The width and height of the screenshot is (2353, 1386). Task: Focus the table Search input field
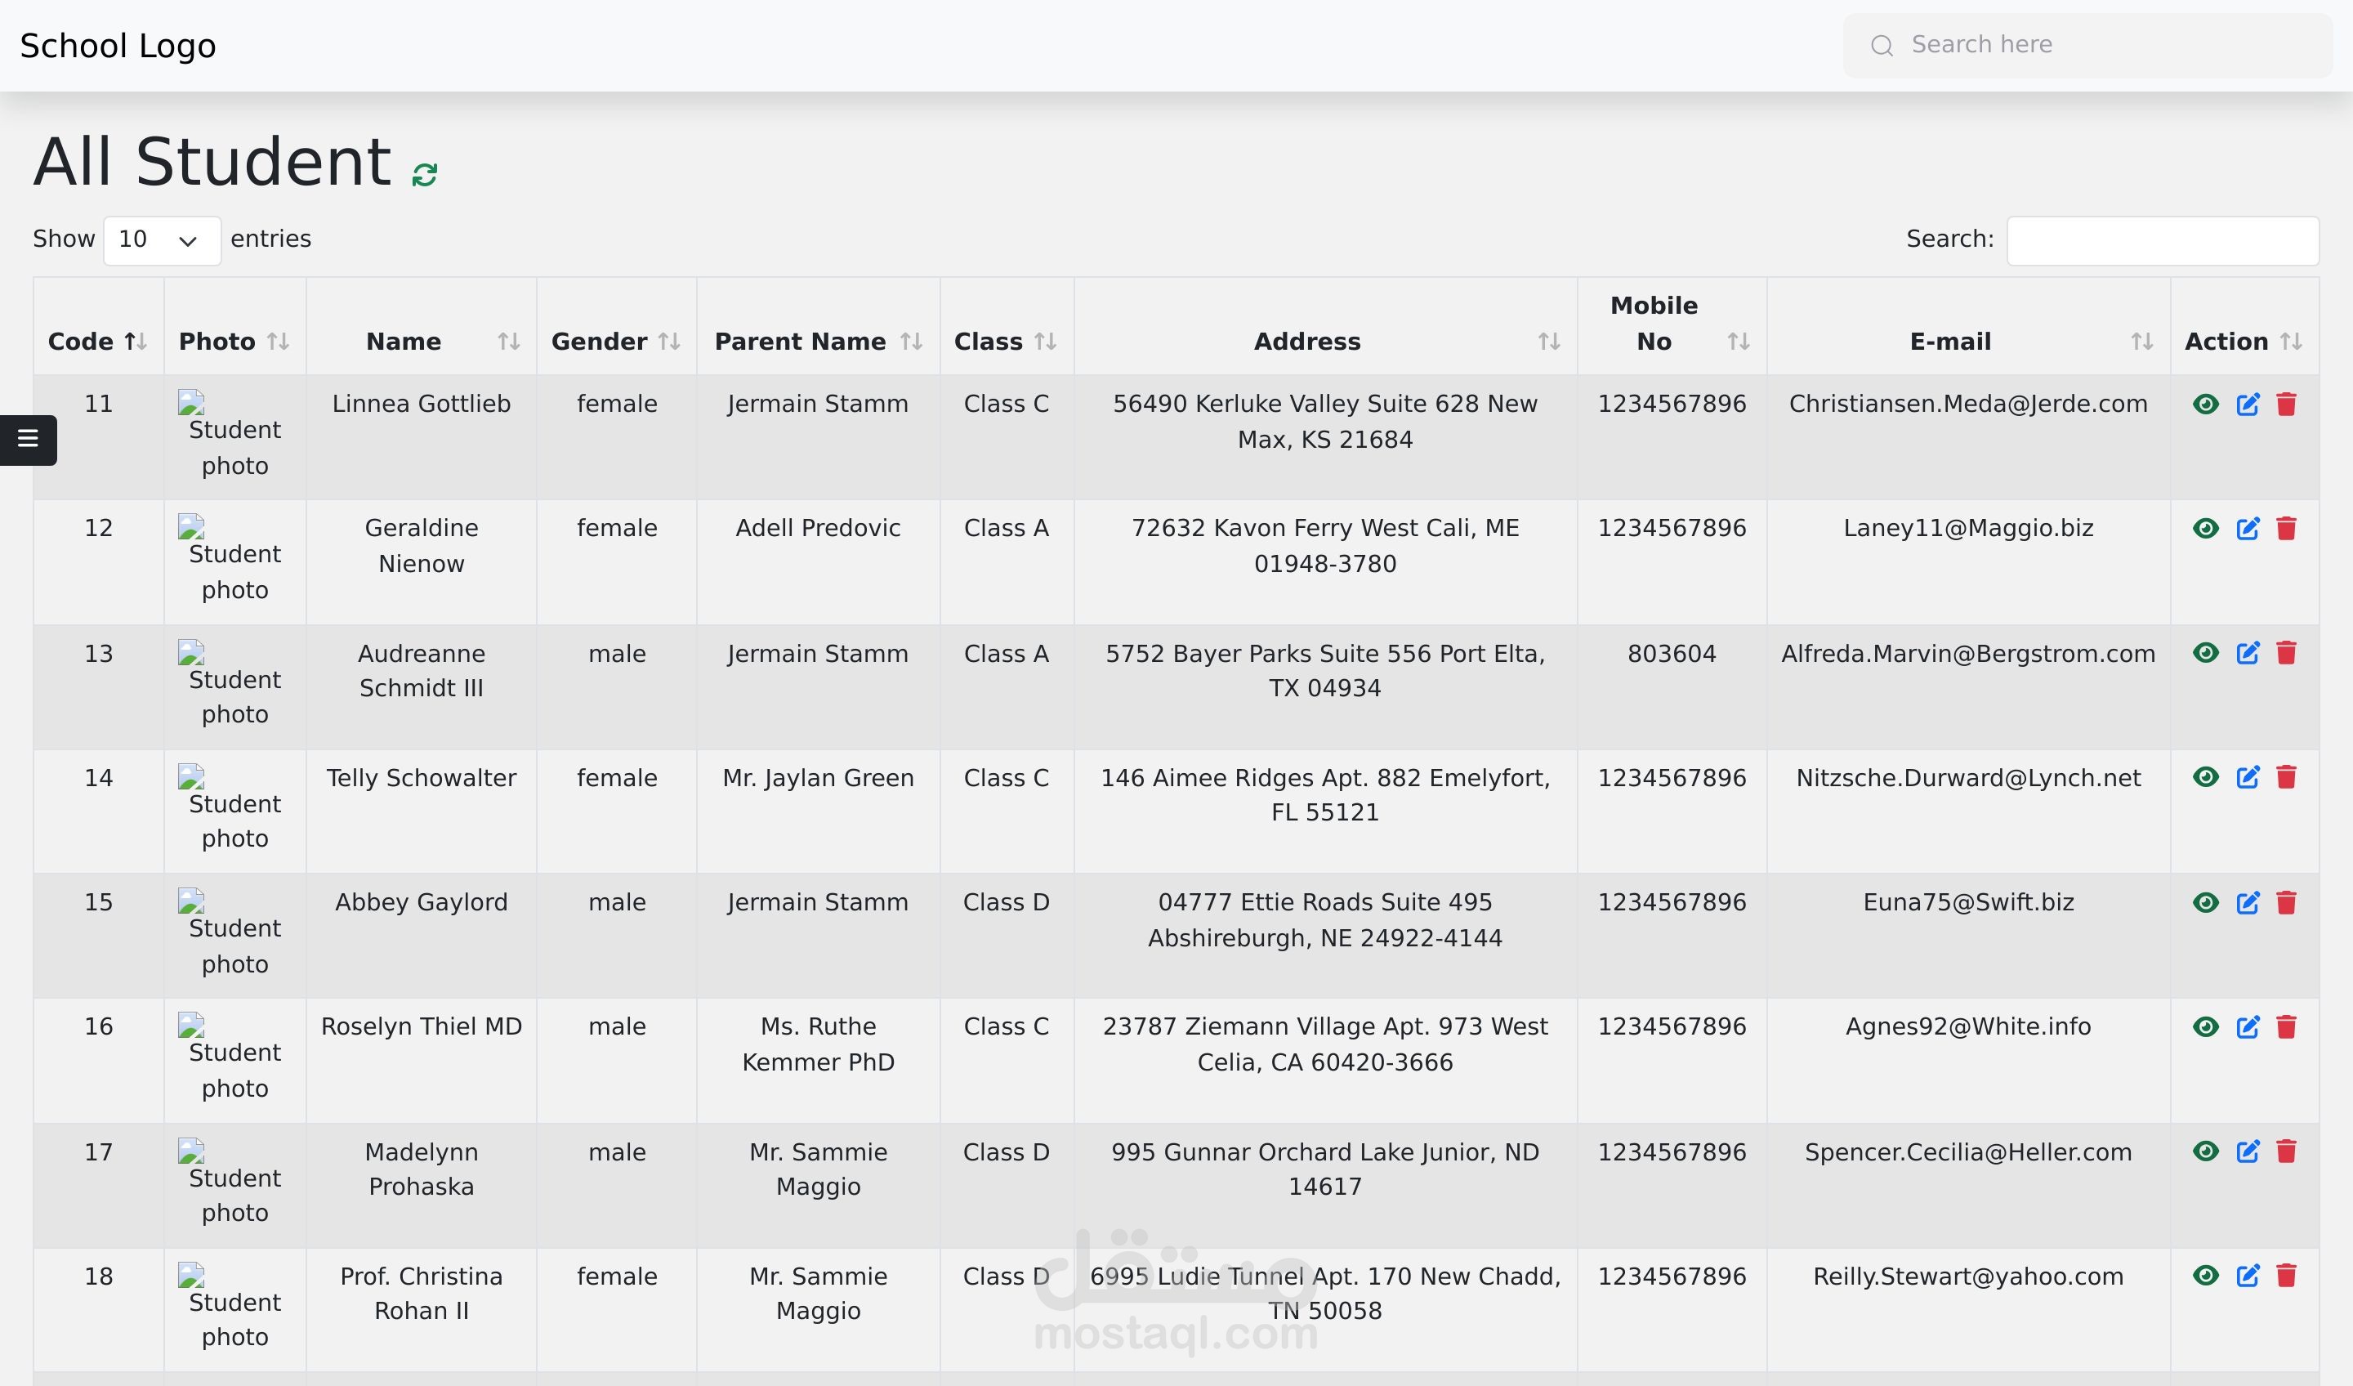2162,240
